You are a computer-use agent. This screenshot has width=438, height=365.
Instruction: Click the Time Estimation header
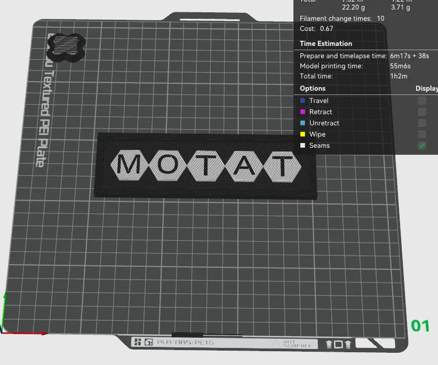coord(326,44)
